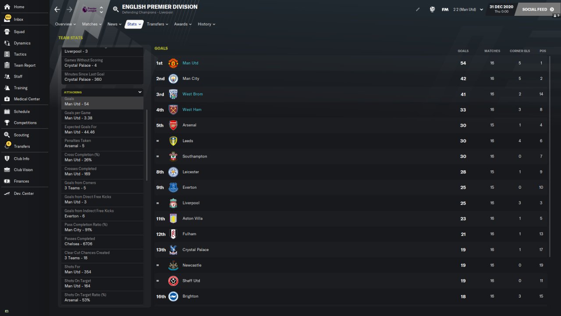The height and width of the screenshot is (316, 561).
Task: Open the Medical Center sidebar icon
Action: click(7, 99)
